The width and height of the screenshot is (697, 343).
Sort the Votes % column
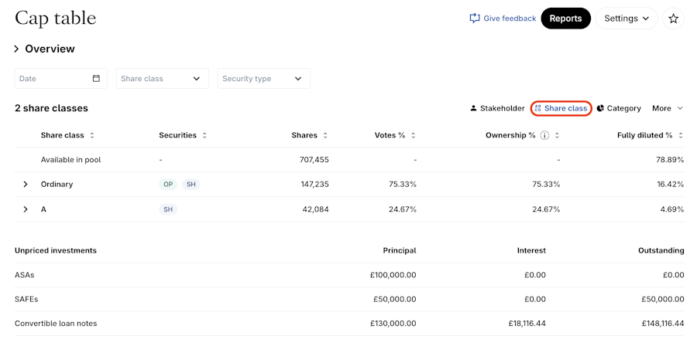(413, 135)
